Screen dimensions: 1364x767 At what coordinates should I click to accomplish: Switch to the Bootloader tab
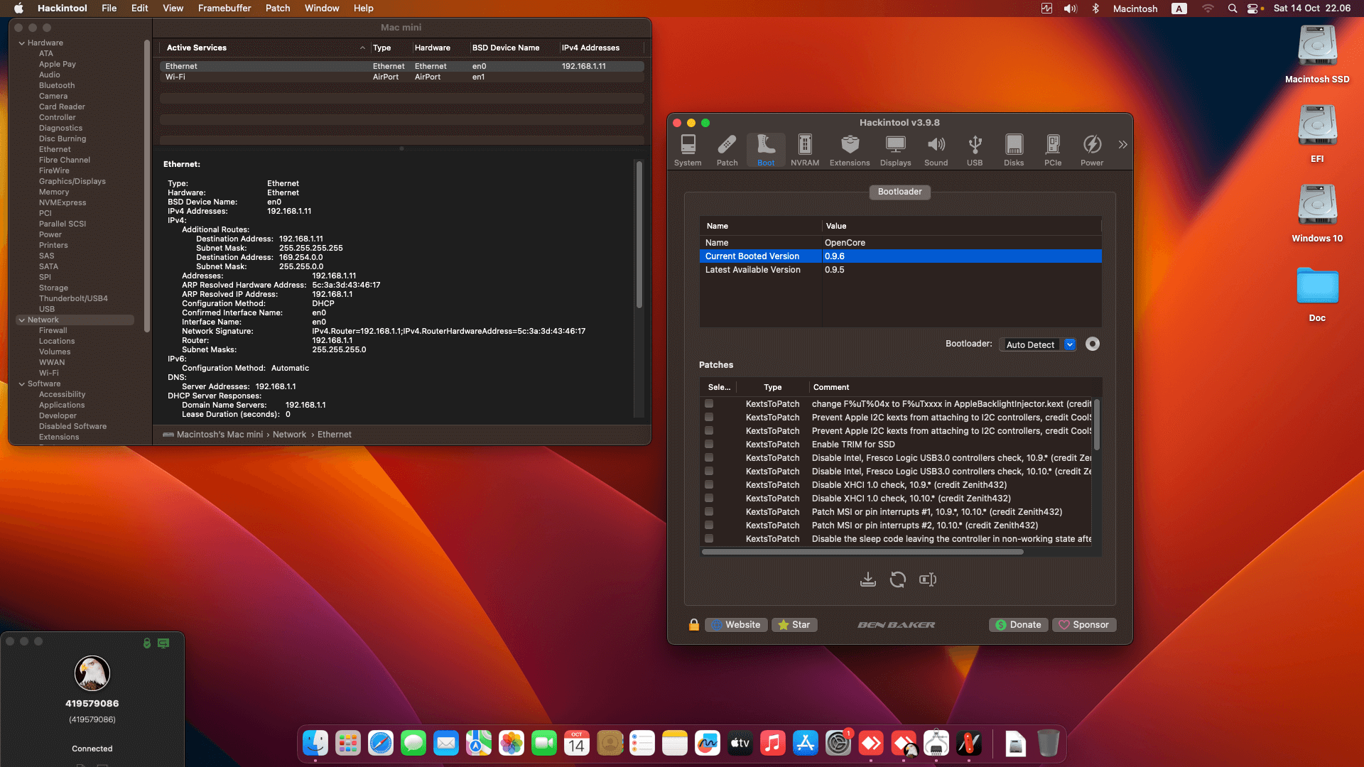(899, 192)
